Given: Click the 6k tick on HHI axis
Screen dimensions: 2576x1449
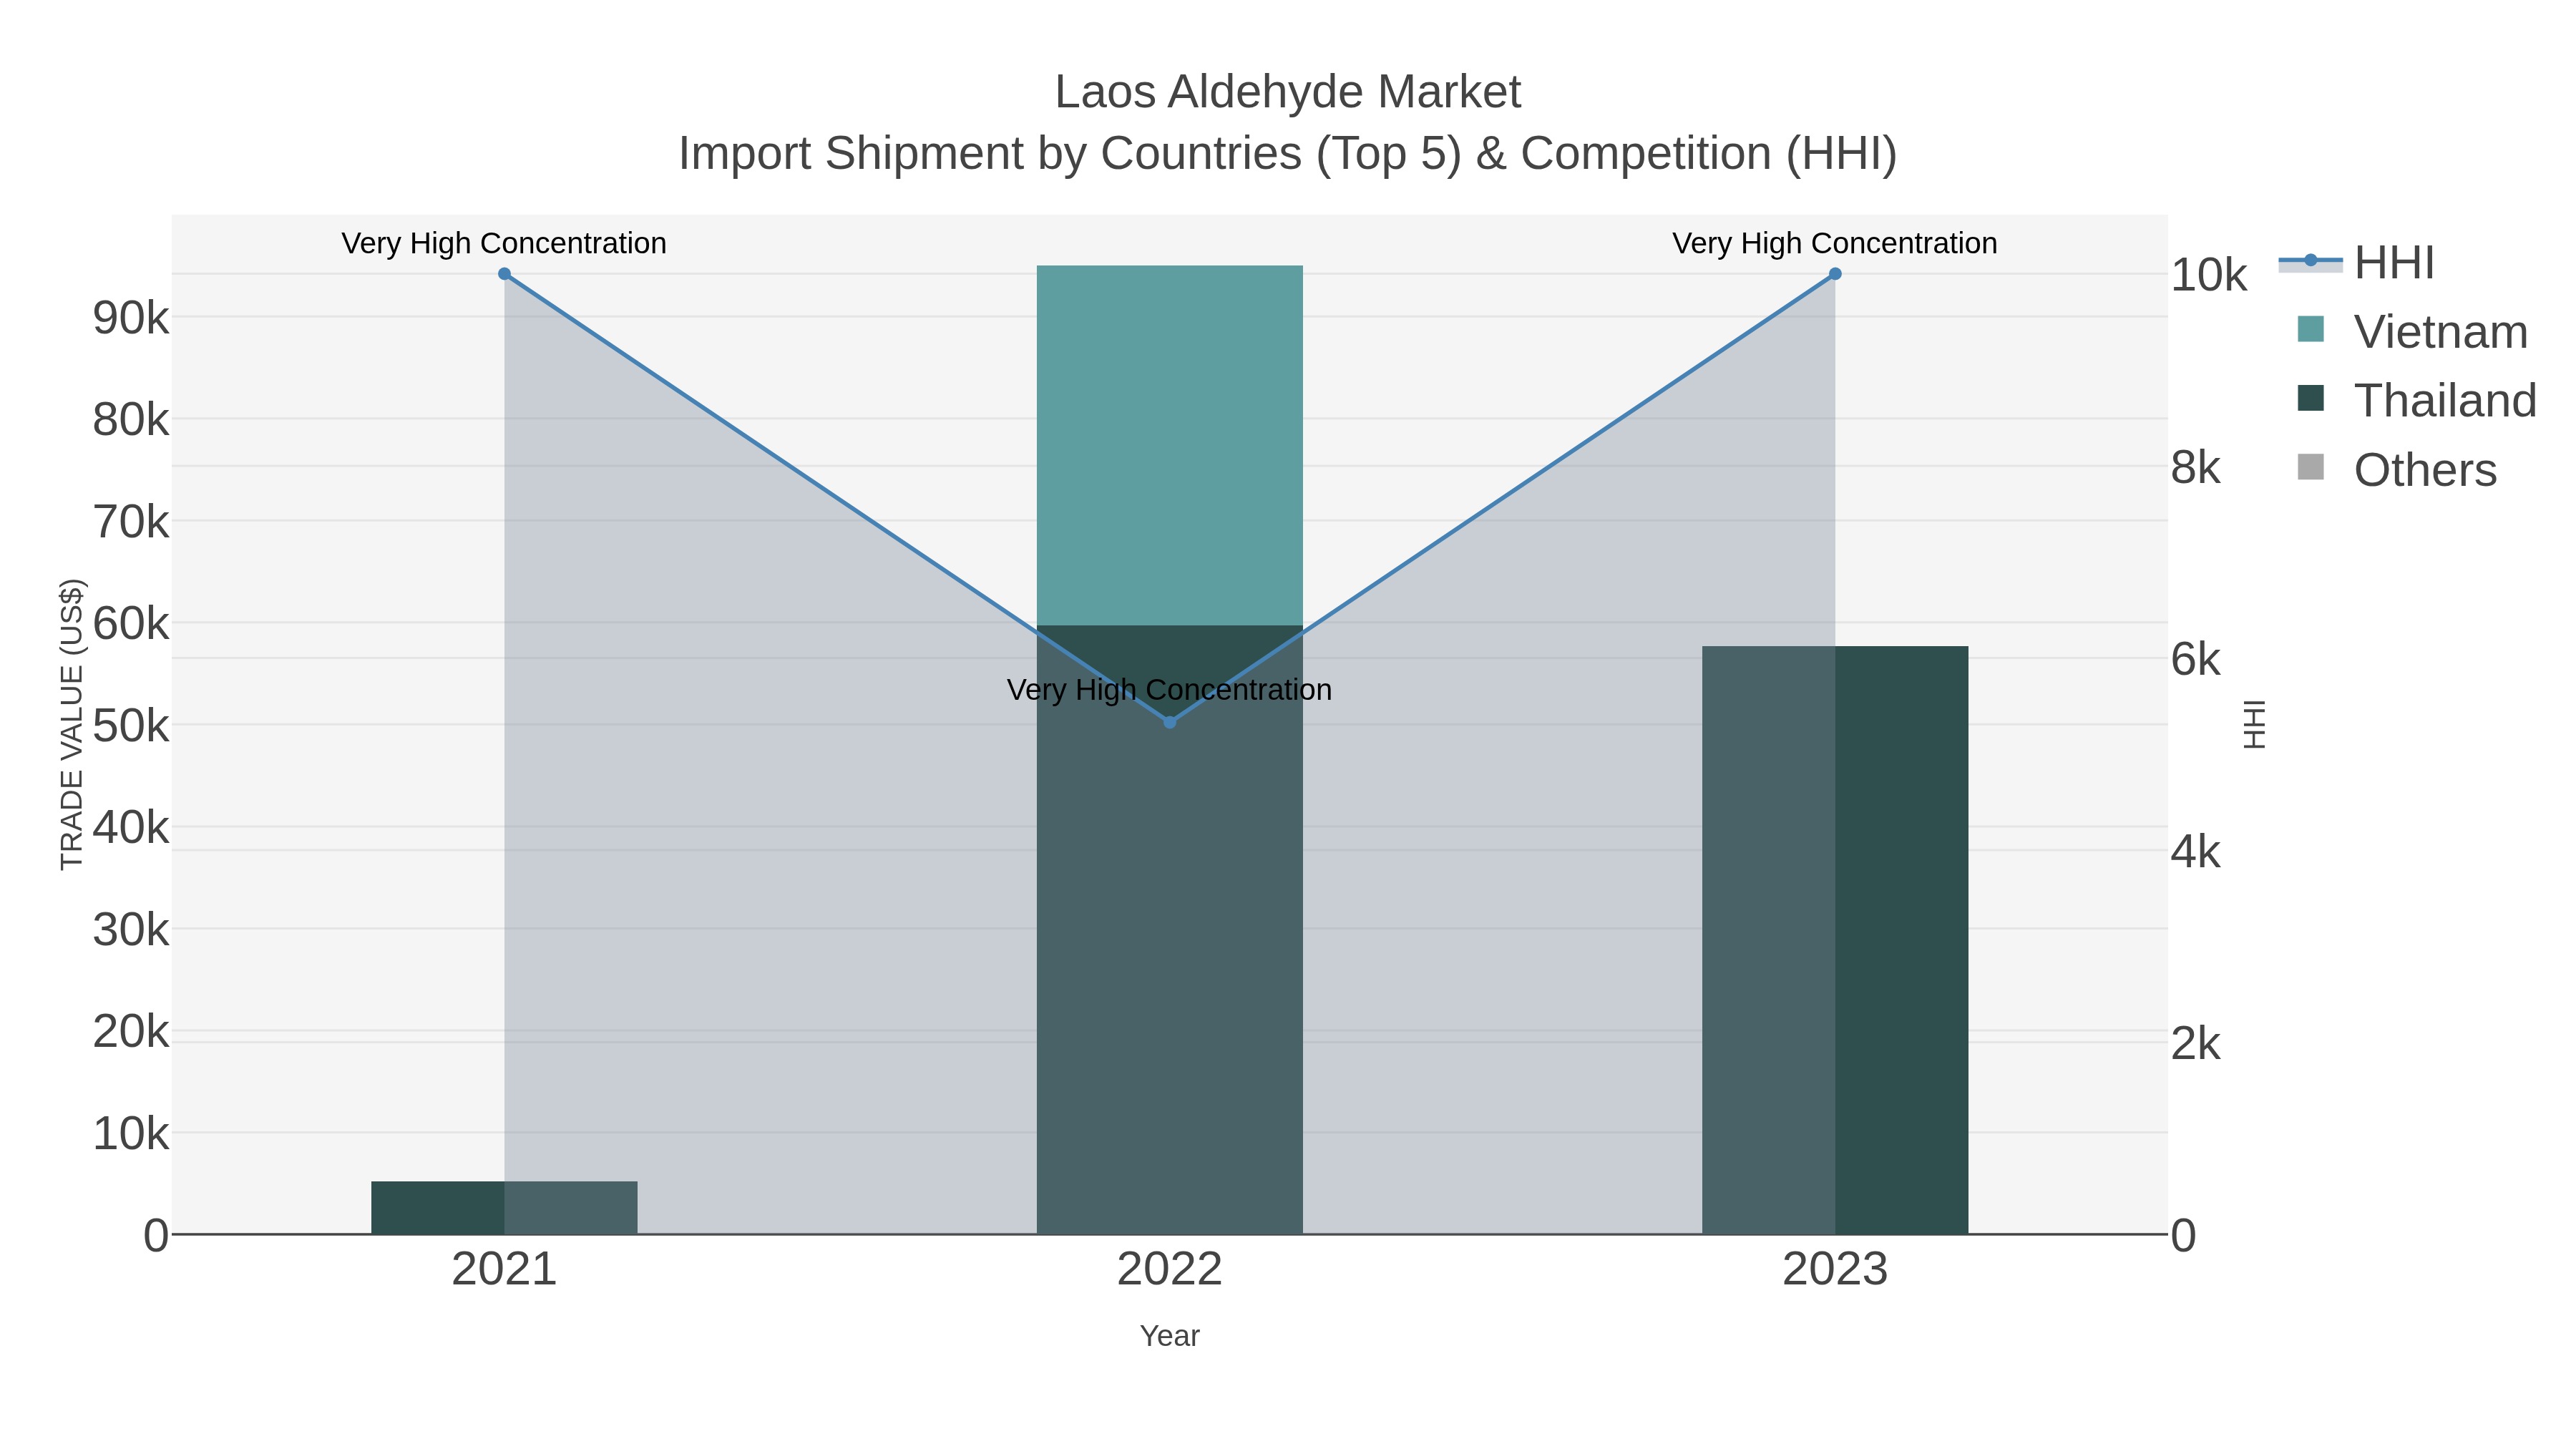Looking at the screenshot, I should (2195, 660).
